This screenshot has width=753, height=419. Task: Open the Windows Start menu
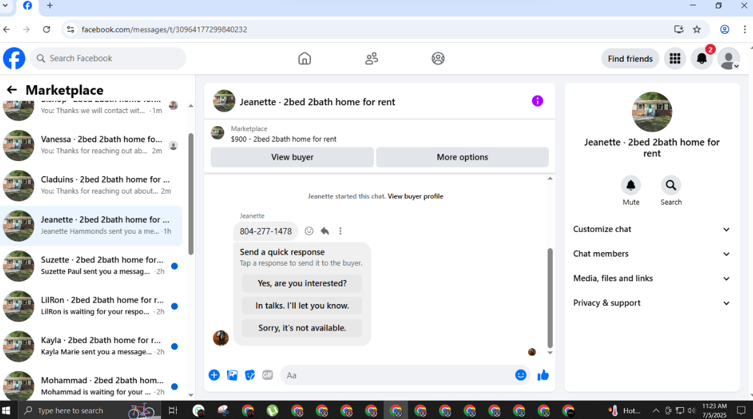coord(7,411)
